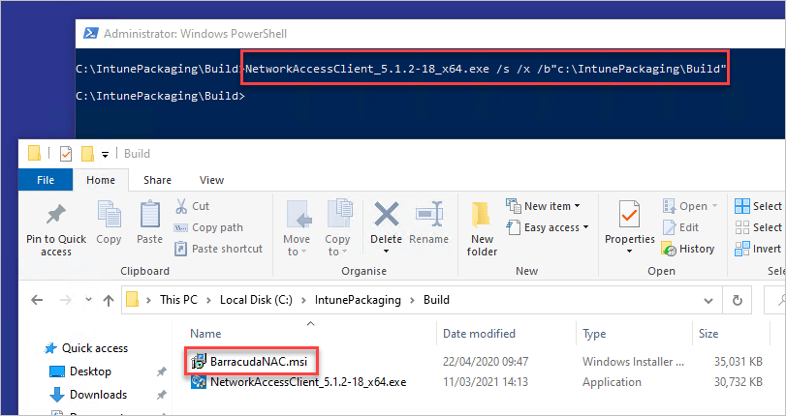Open Desktop in navigation pane
Screen dimensions: 786x416
tap(90, 371)
